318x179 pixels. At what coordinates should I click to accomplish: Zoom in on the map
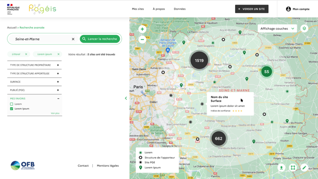[x=142, y=29]
